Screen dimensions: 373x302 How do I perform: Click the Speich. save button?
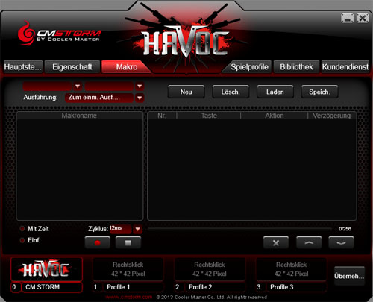coord(319,92)
